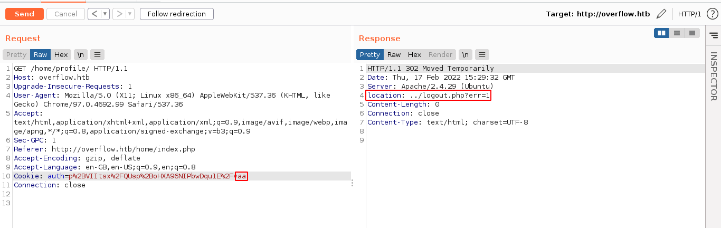Open the Request hamburger menu icon
Image resolution: width=721 pixels, height=228 pixels.
(97, 54)
